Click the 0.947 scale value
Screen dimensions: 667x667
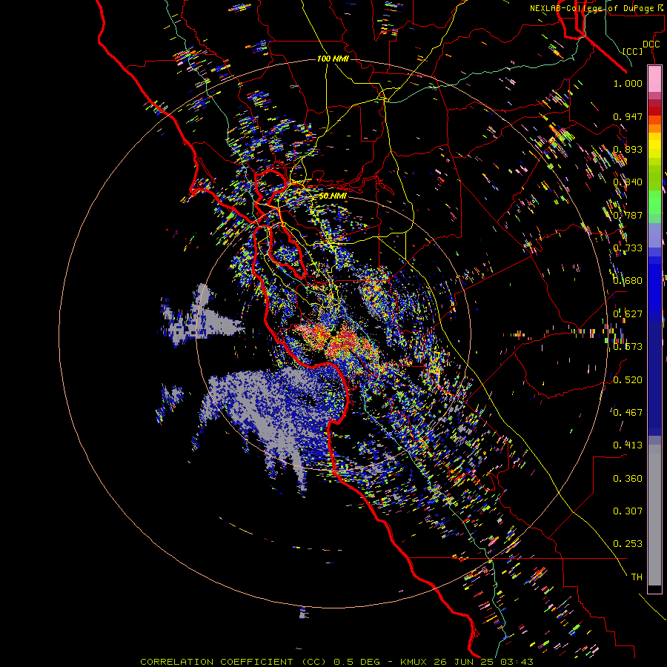pos(628,116)
